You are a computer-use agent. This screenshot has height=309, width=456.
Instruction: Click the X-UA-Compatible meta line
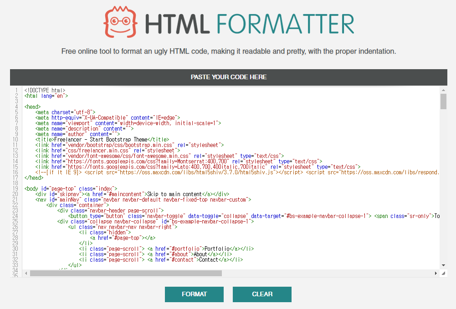[108, 117]
